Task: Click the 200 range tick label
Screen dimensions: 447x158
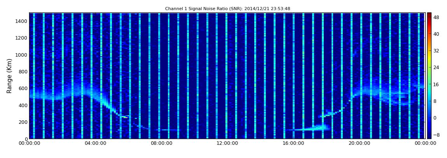Action: [23, 122]
